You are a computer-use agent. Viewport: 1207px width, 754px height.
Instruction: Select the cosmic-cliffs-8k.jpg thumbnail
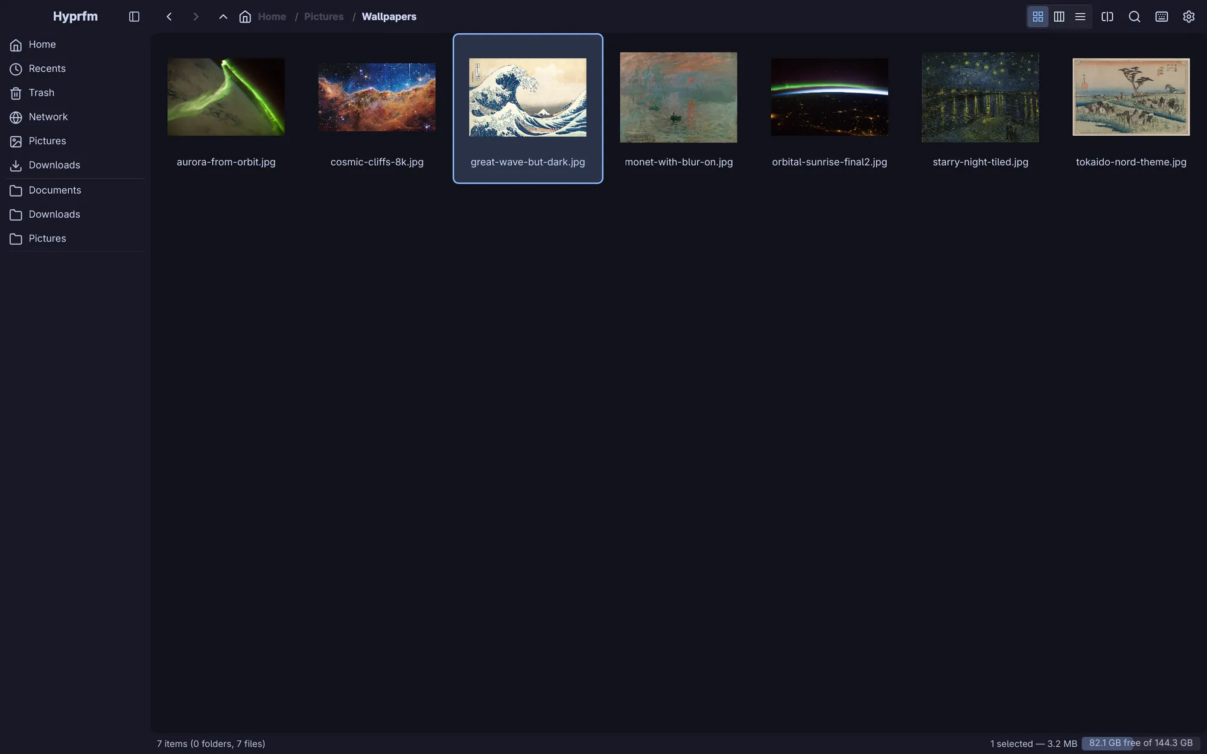pyautogui.click(x=377, y=97)
